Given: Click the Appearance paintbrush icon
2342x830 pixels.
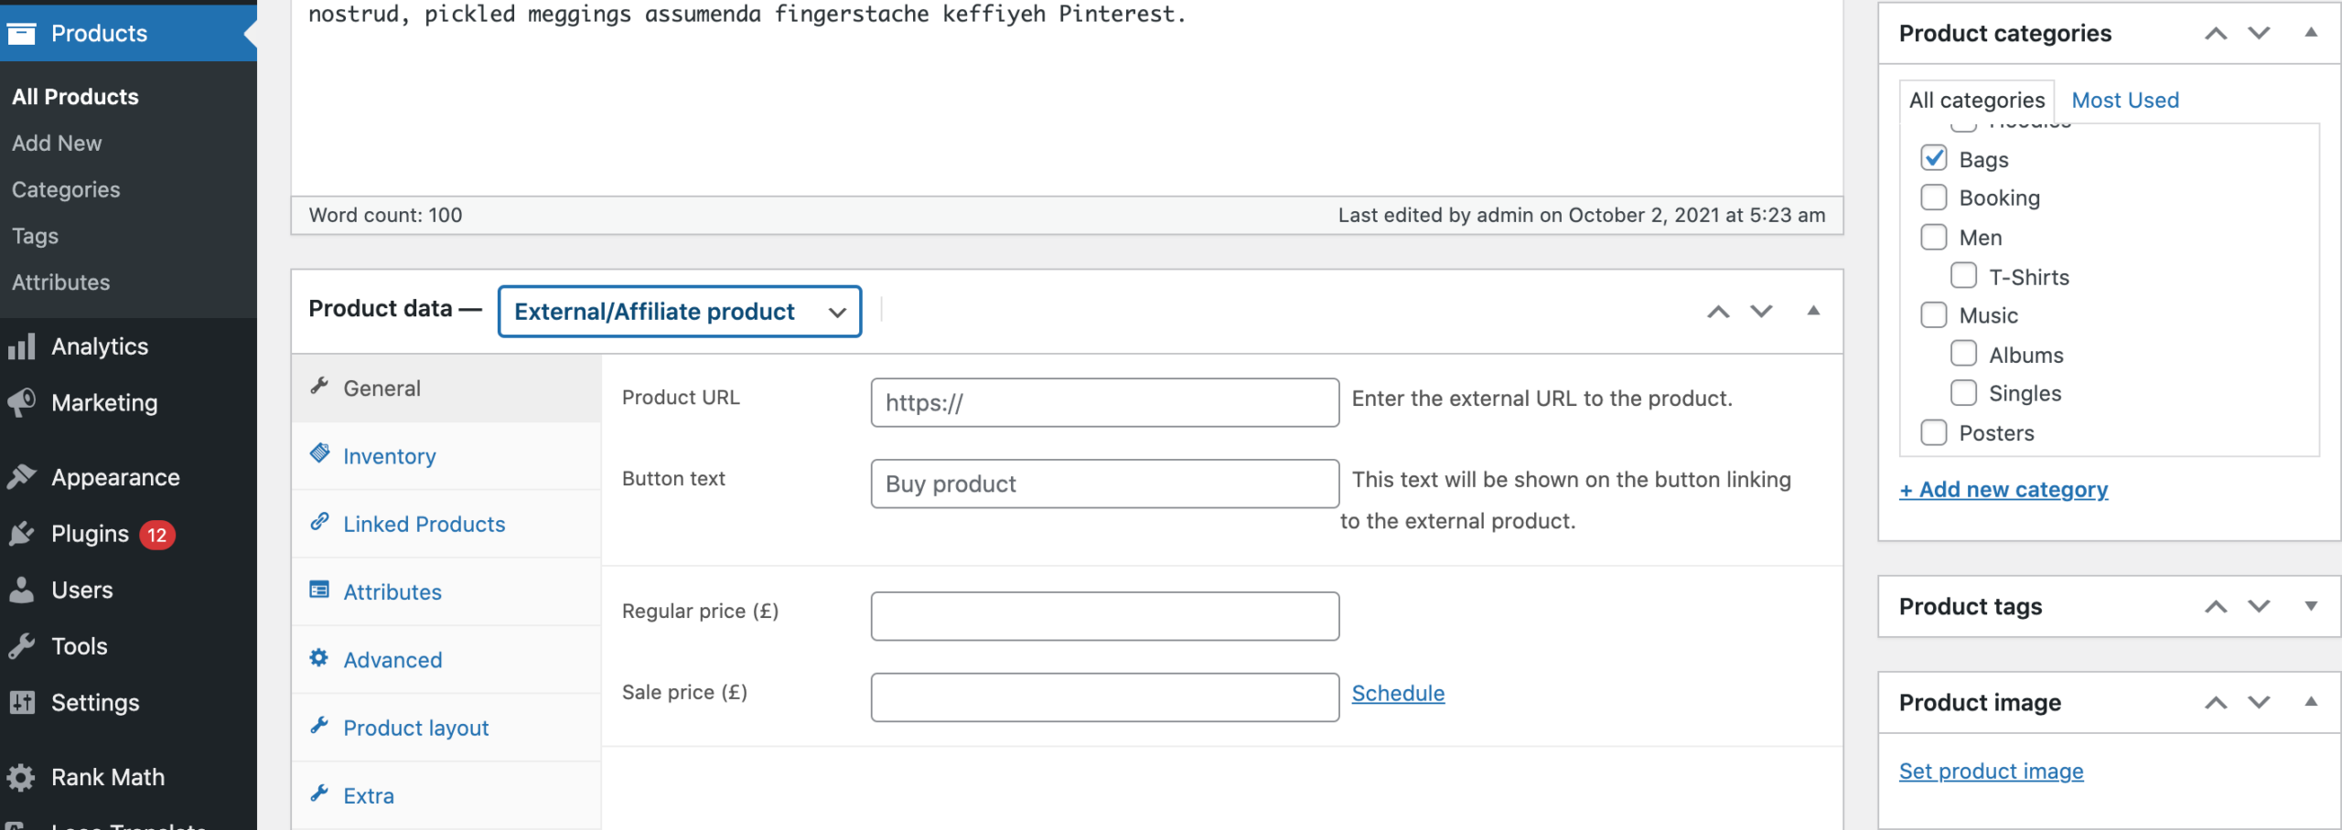Looking at the screenshot, I should pyautogui.click(x=22, y=477).
